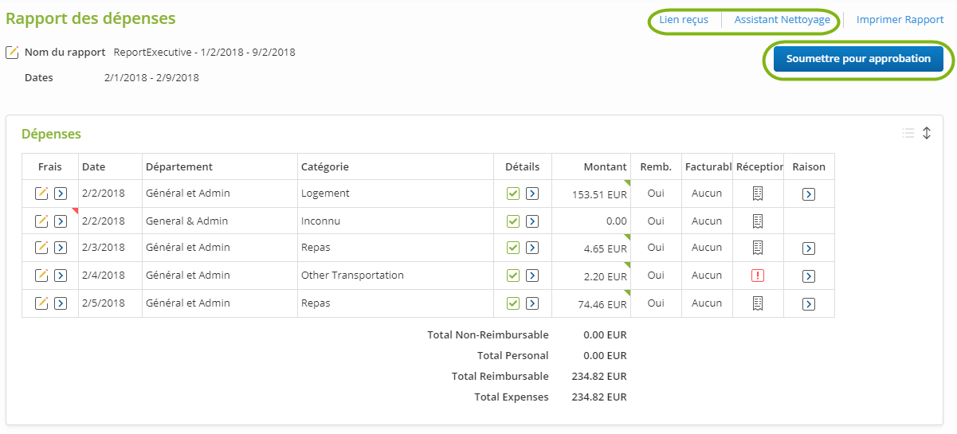Open Frais arrow for 2/5/2018 Repas
This screenshot has width=957, height=434.
61,303
